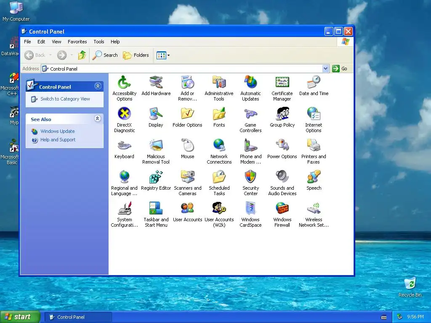Open the Edit menu
This screenshot has height=323, width=431.
pyautogui.click(x=41, y=42)
